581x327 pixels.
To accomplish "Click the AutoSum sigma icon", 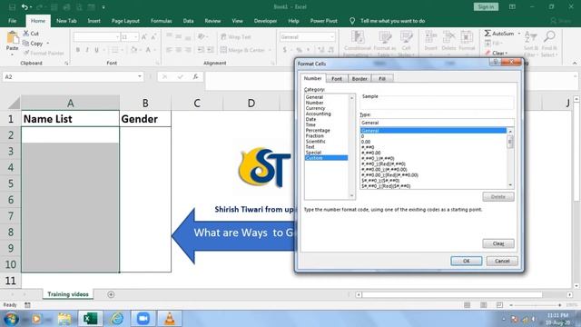I will point(487,34).
